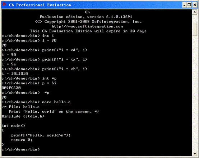Click the scrollbar down arrow
Viewport: 199px width, 158px height.
(195, 153)
